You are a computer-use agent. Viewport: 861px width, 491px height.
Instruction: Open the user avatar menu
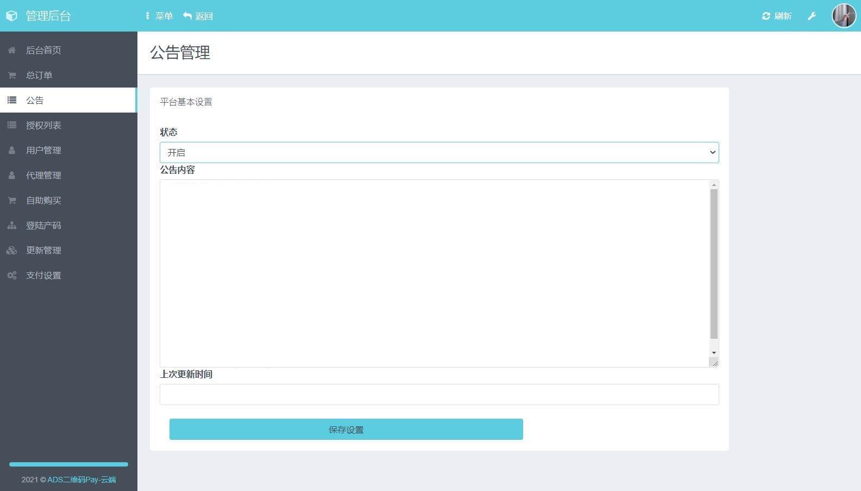[844, 16]
